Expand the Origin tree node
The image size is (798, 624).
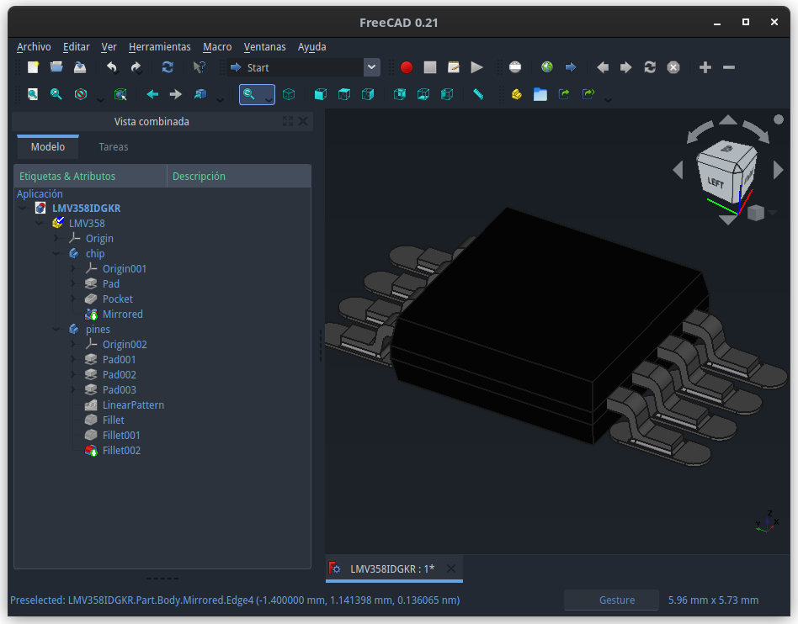[x=56, y=238]
